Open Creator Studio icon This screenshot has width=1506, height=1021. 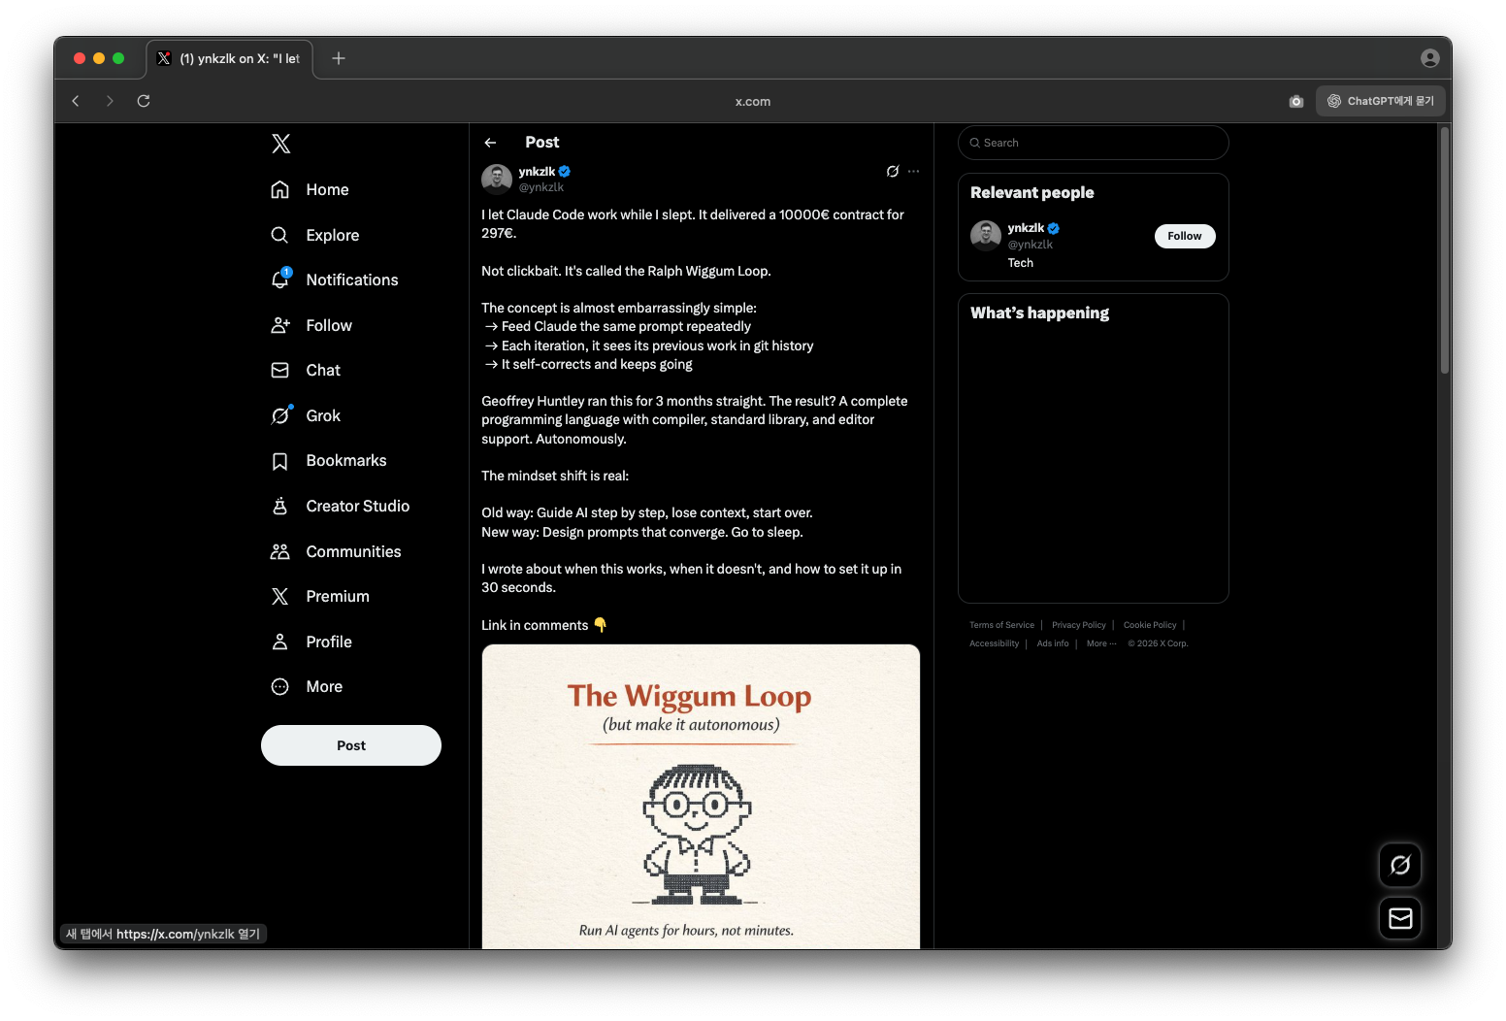click(280, 506)
